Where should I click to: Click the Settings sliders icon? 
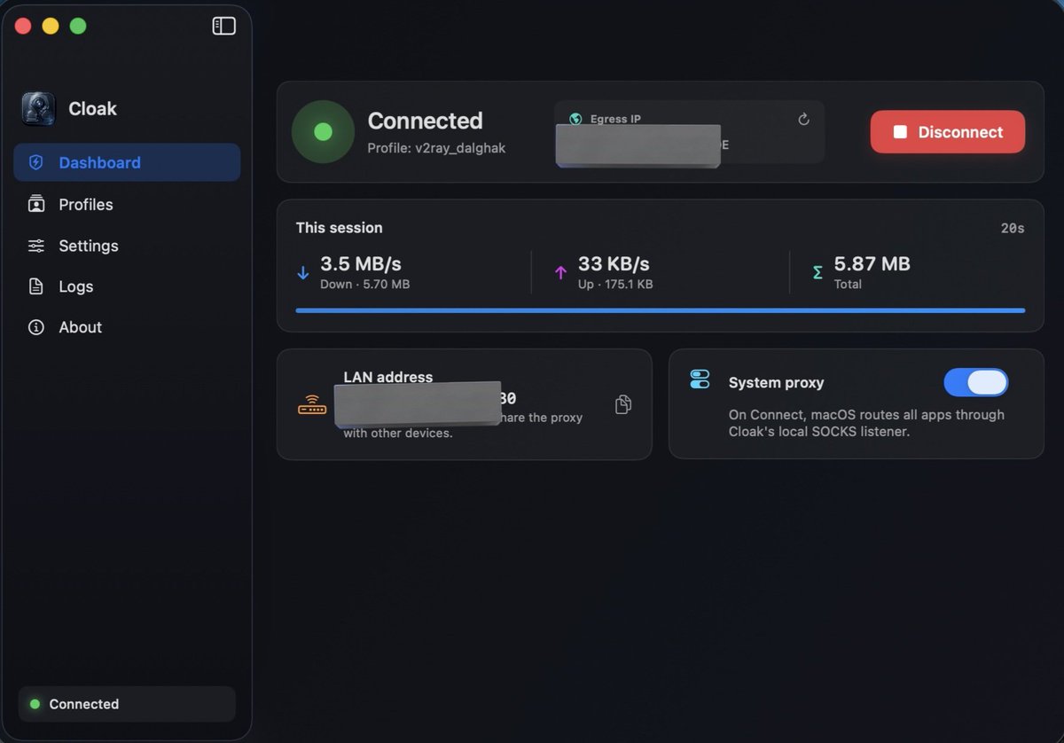pos(36,246)
